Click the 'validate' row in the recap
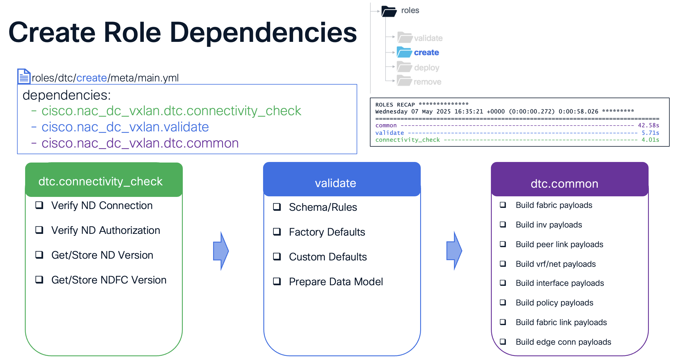The width and height of the screenshot is (689, 358). pyautogui.click(x=517, y=133)
